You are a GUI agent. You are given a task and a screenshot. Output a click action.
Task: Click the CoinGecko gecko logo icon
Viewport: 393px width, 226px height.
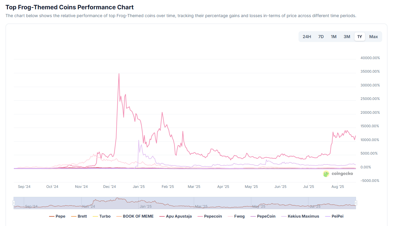click(x=326, y=174)
